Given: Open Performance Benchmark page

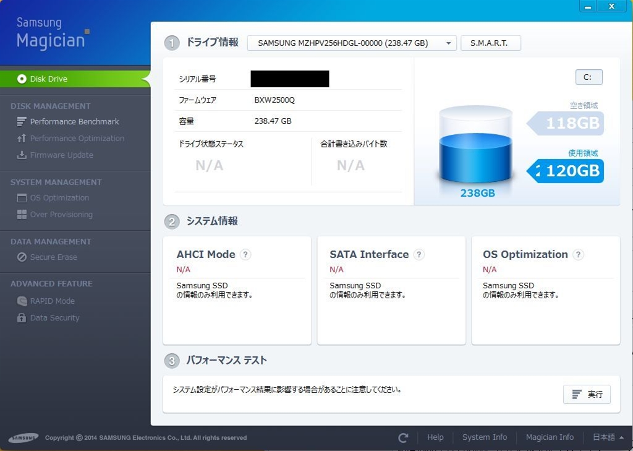Looking at the screenshot, I should tap(75, 122).
